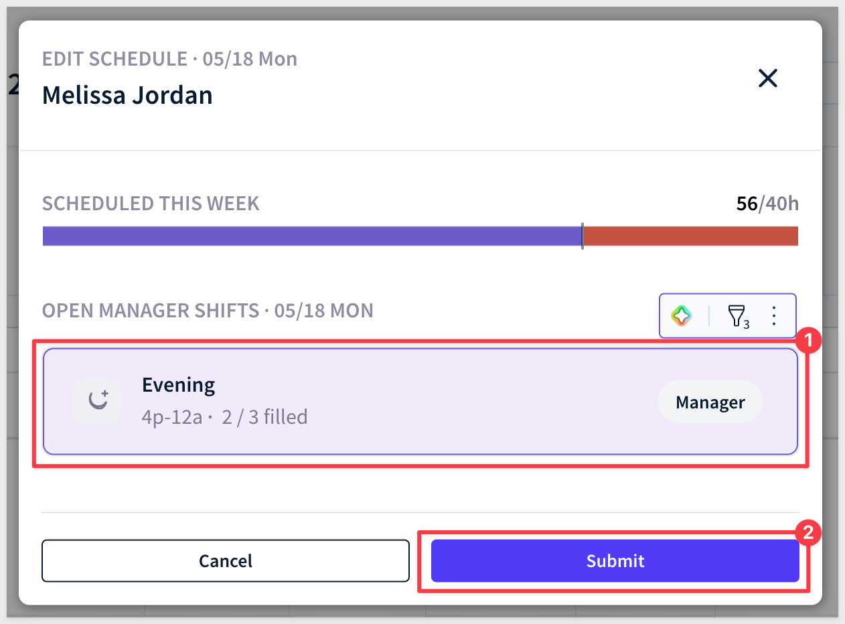Click the red overtime portion of bar

(x=690, y=236)
